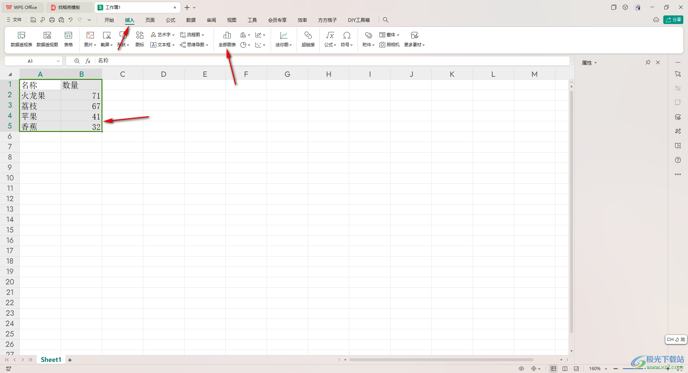Screen dimensions: 688x373
Task: Click the selection arrow icon in right sidebar
Action: (678, 74)
